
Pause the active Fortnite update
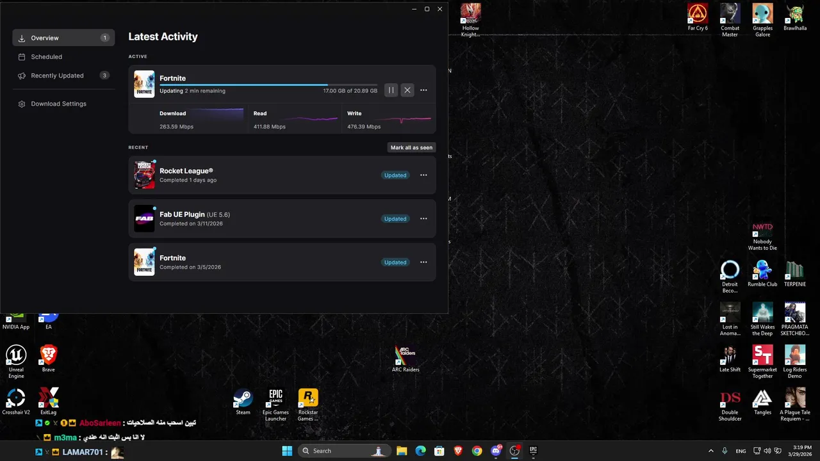click(391, 90)
